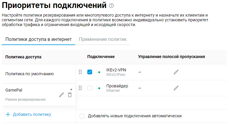Edit the GamePal policy with the pencil icon
Viewport: 229px width, 125px height.
[61, 95]
